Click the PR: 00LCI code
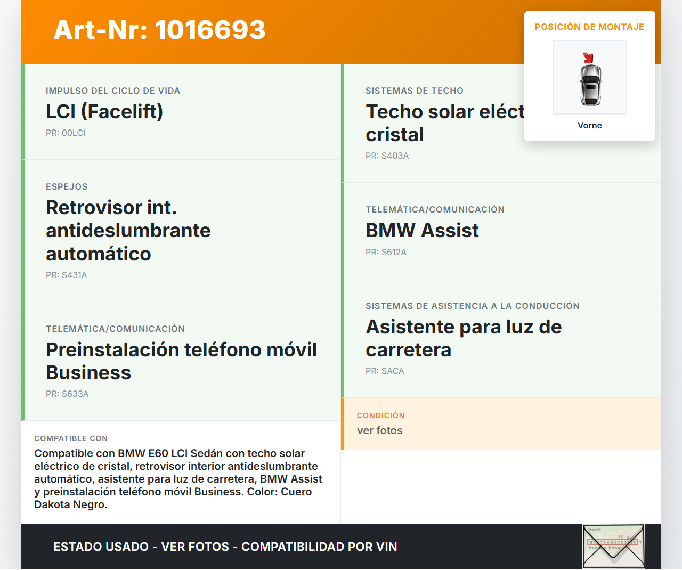Screen dimensions: 682x570 pos(66,133)
